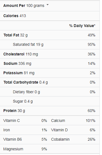Click the % Daily Value header
Image resolution: width=102 pixels, height=155 pixels.
coord(82,26)
